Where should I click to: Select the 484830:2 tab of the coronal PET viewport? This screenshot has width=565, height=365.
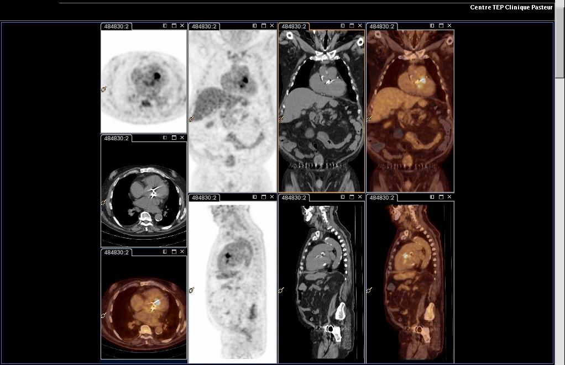click(x=204, y=27)
